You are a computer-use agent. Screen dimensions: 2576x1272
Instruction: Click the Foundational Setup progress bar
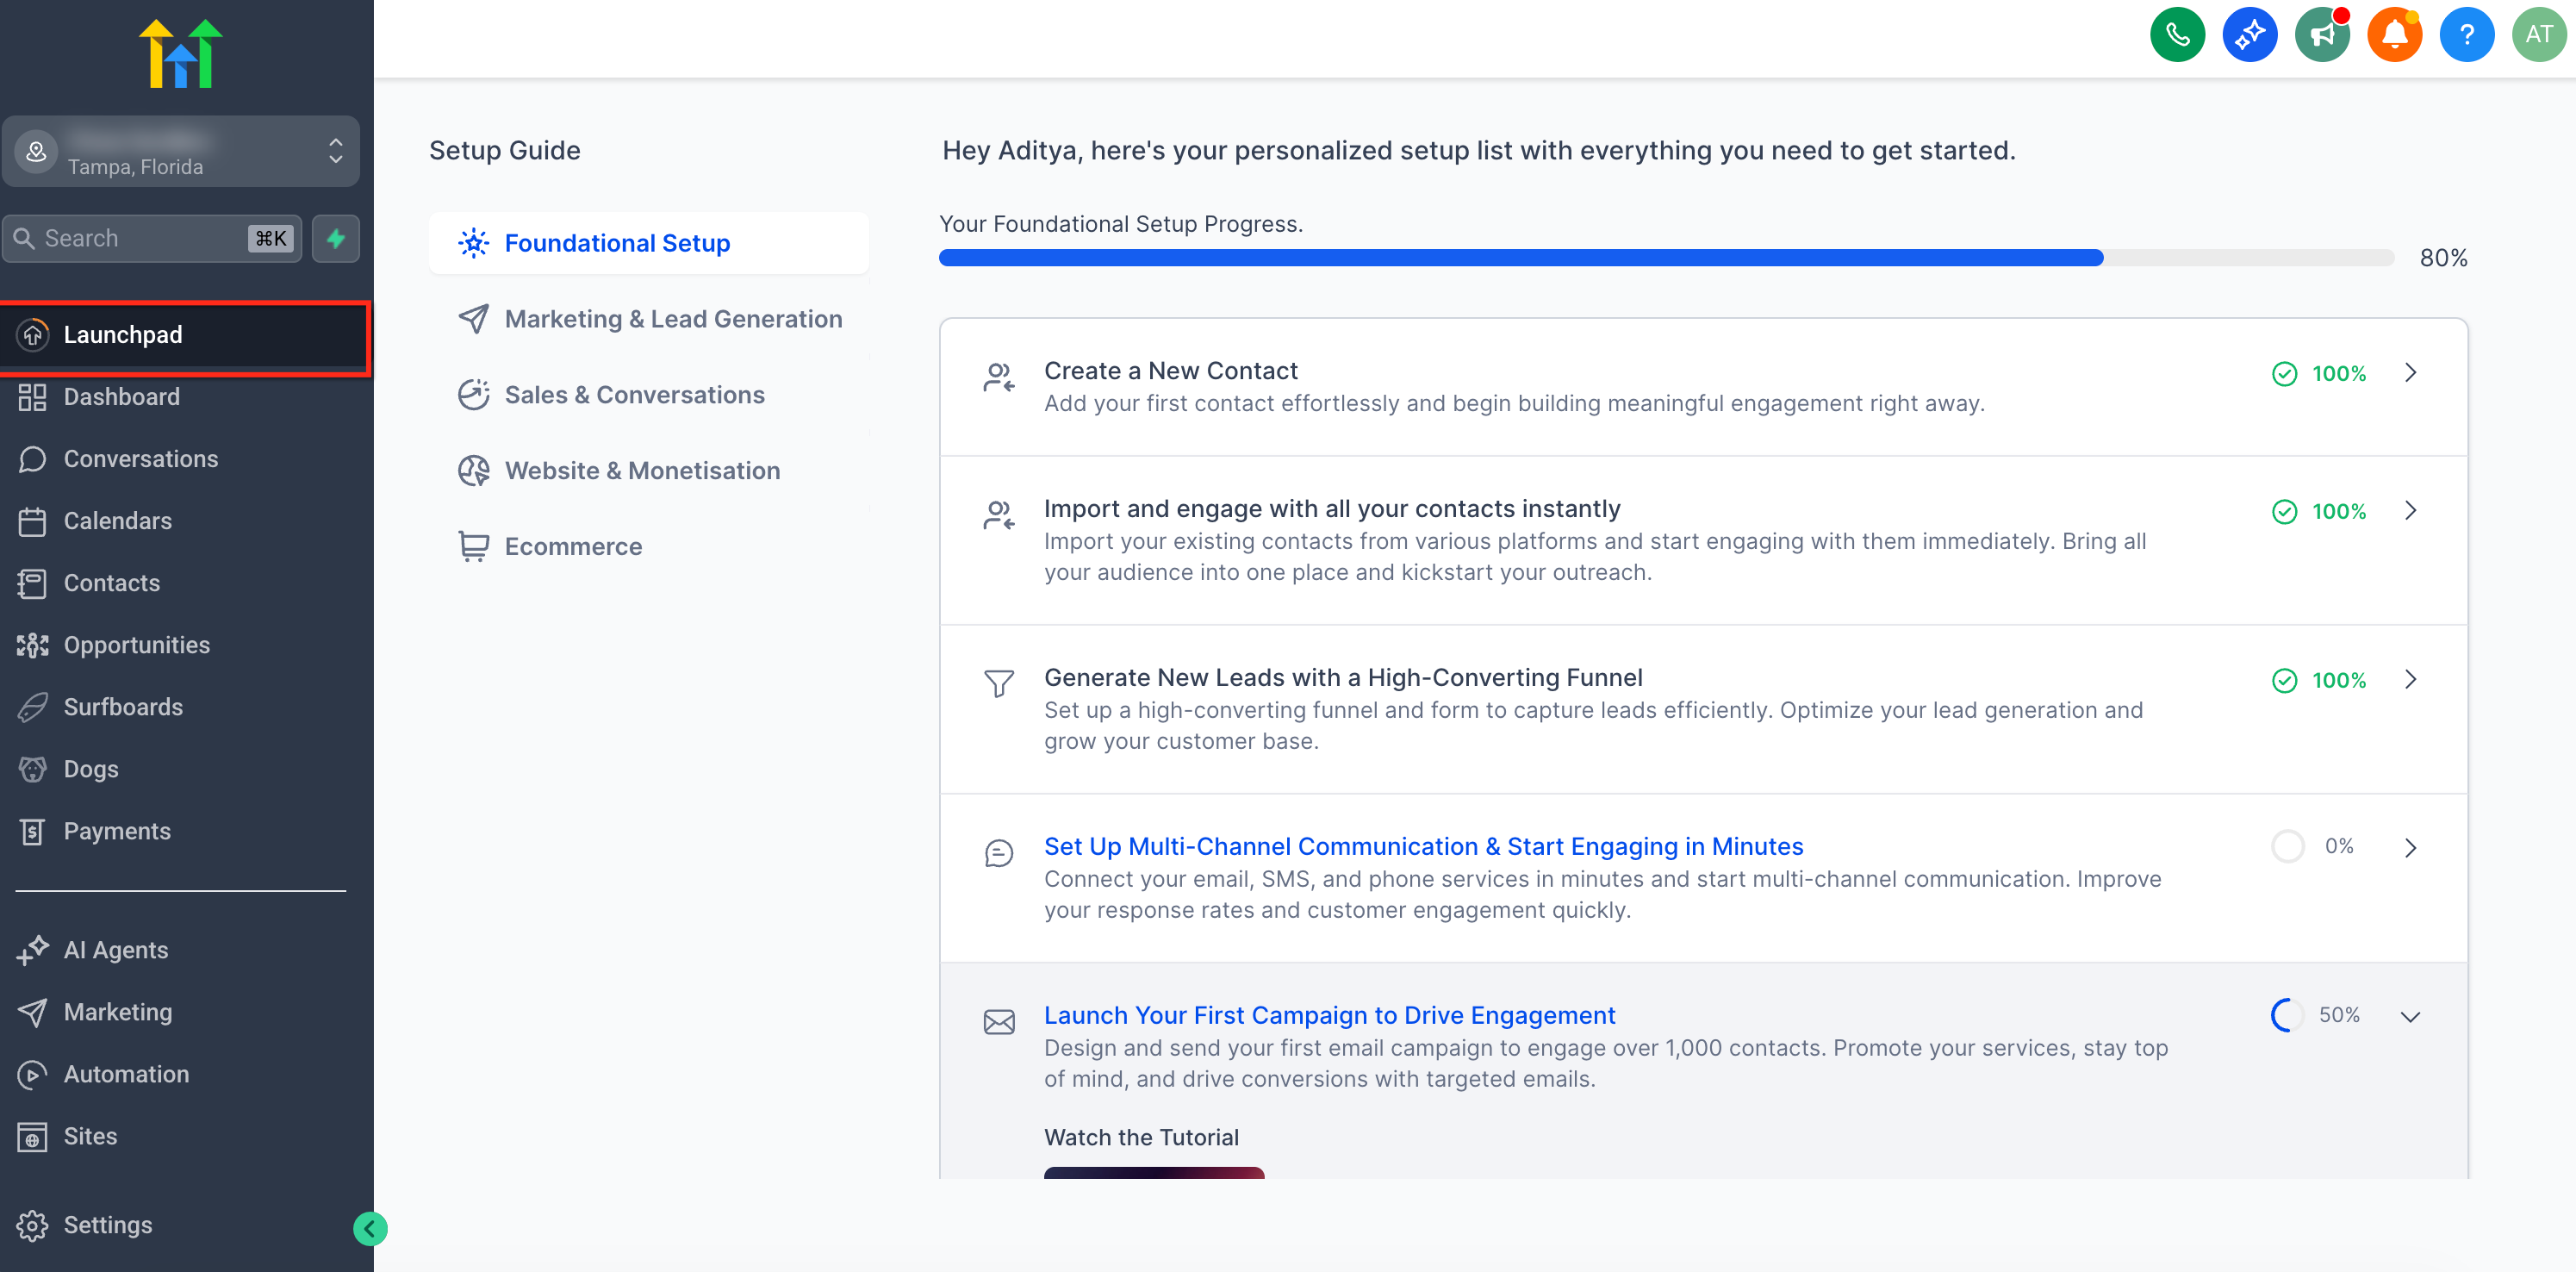(1665, 258)
